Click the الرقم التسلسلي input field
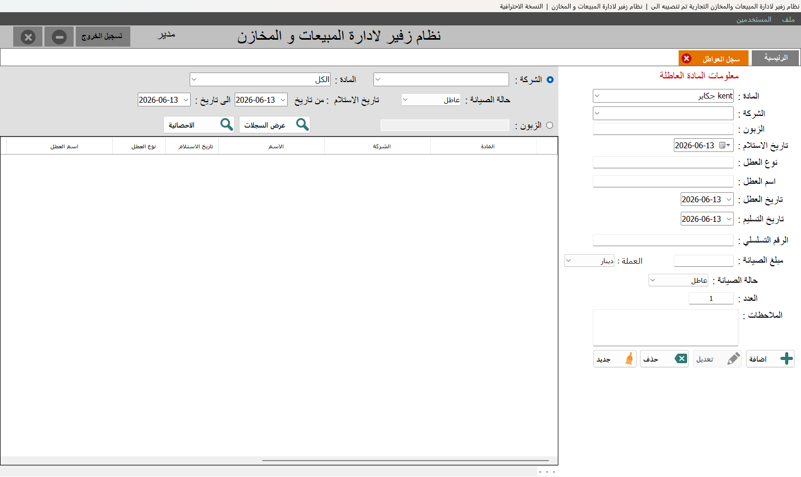801x477 pixels. pos(663,240)
